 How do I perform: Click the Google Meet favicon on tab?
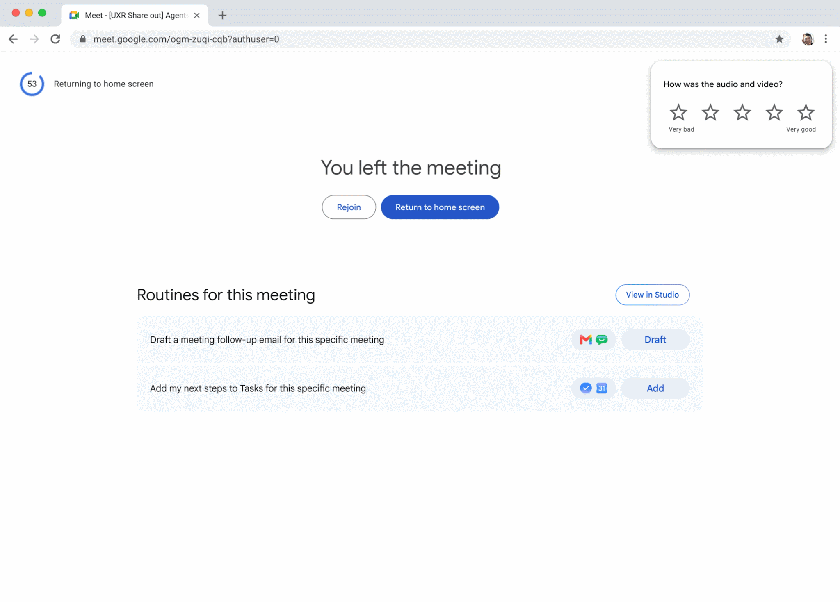[x=74, y=15]
